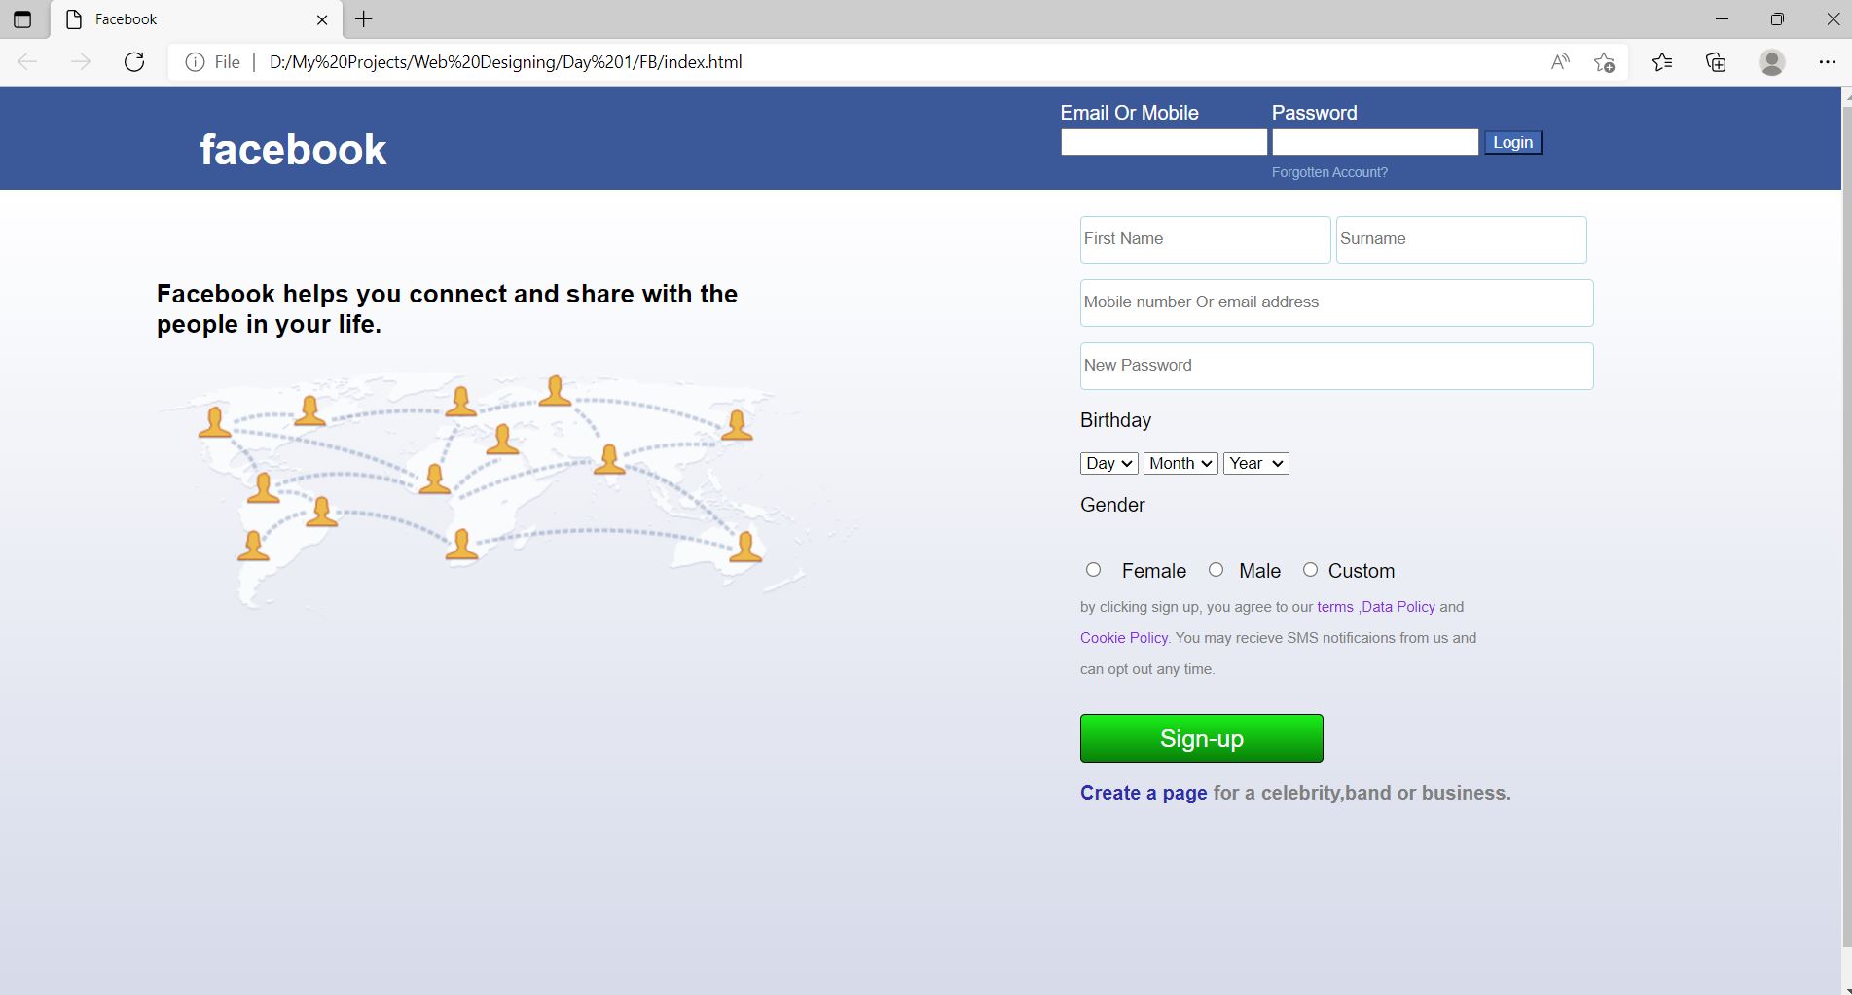Select the Custom gender radio button

pos(1310,570)
